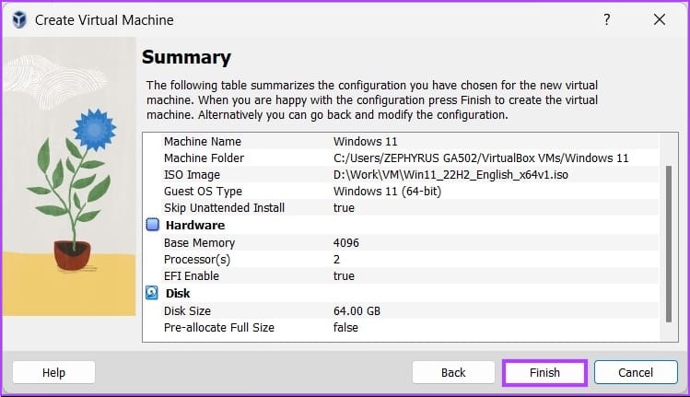Select the Disk section header

pos(178,294)
